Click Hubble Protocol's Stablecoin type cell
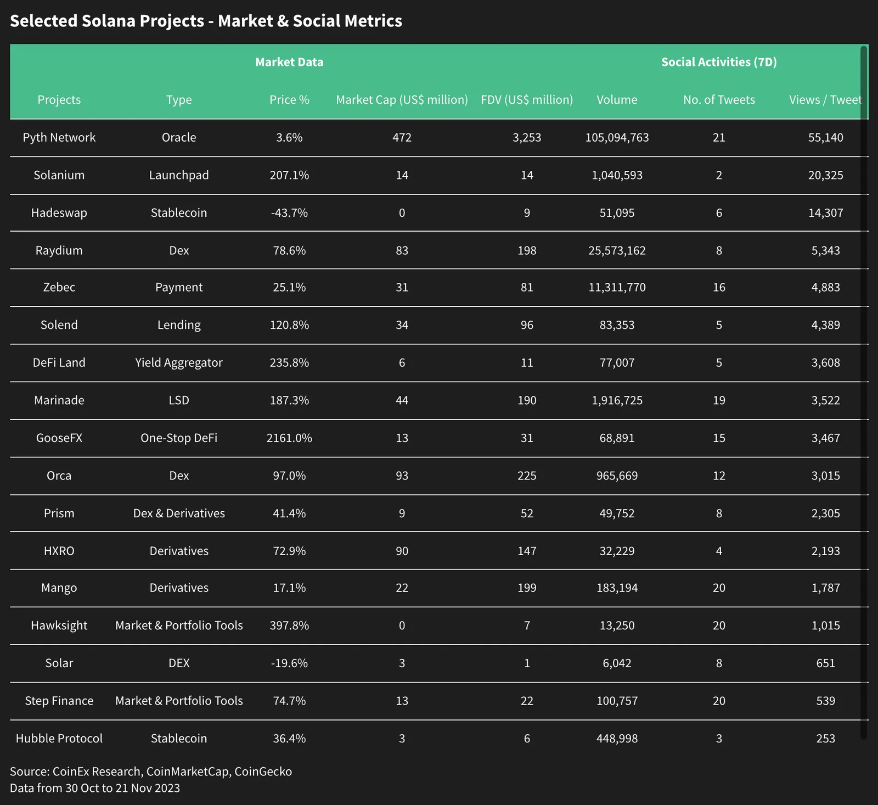This screenshot has width=878, height=805. tap(179, 738)
